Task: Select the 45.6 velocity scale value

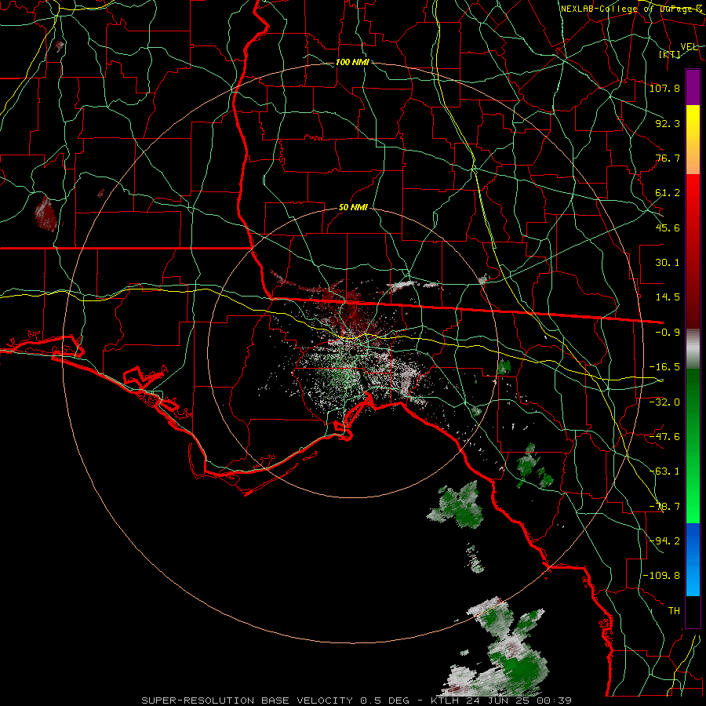Action: tap(668, 227)
